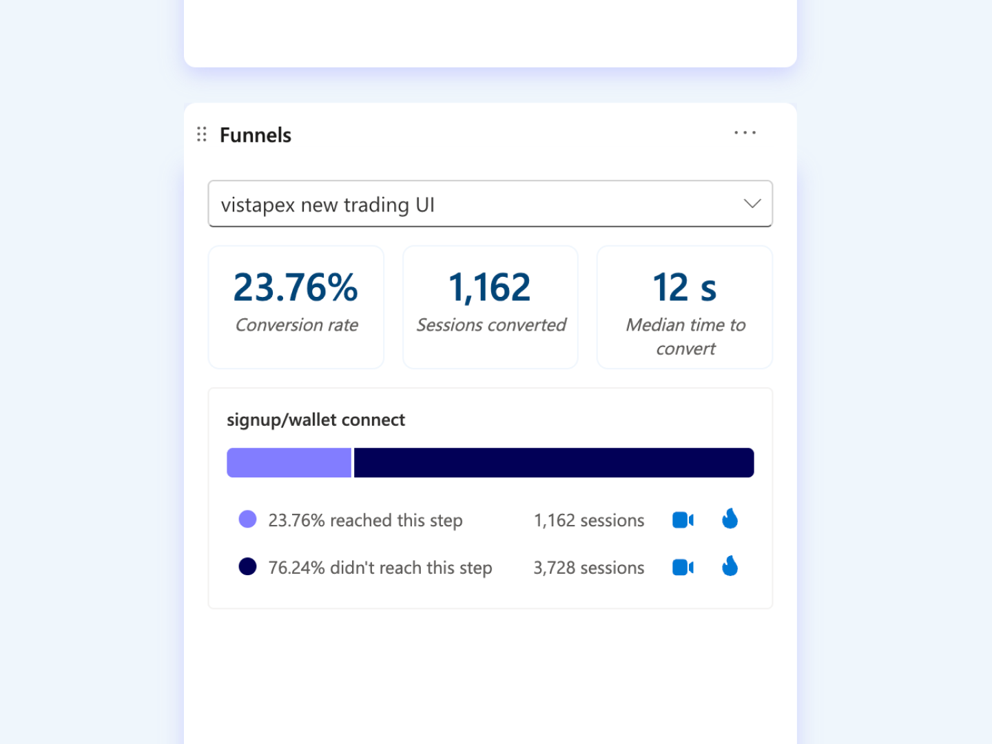This screenshot has height=744, width=992.
Task: Click the dark navy legend dot
Action: point(247,567)
